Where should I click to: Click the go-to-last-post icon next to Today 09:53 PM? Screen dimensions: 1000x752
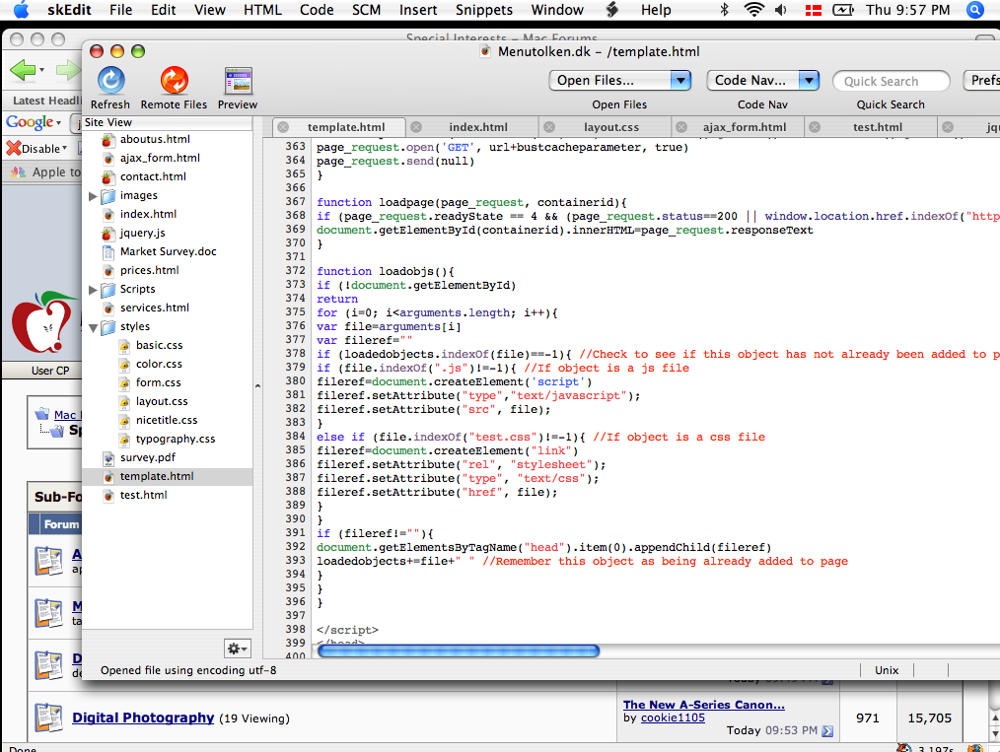[x=827, y=731]
